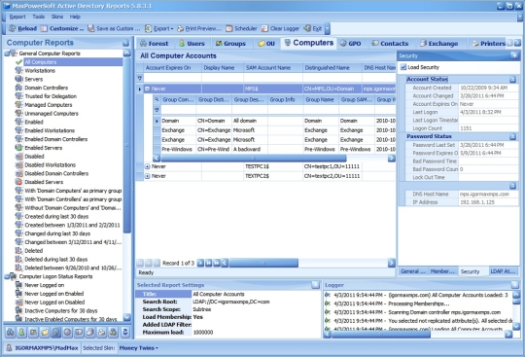The width and height of the screenshot is (525, 357).
Task: Switch to the Exchange tab
Action: 438,43
